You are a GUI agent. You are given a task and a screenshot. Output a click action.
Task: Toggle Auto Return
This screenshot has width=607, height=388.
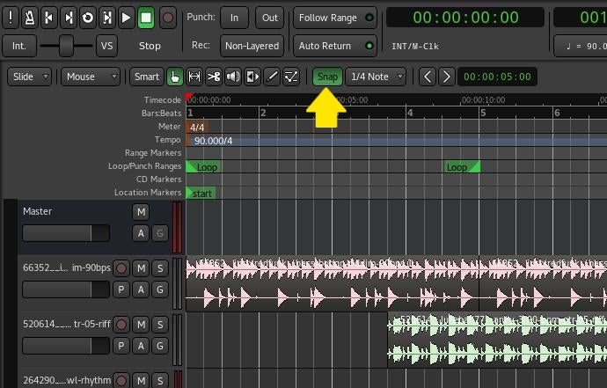click(x=334, y=46)
